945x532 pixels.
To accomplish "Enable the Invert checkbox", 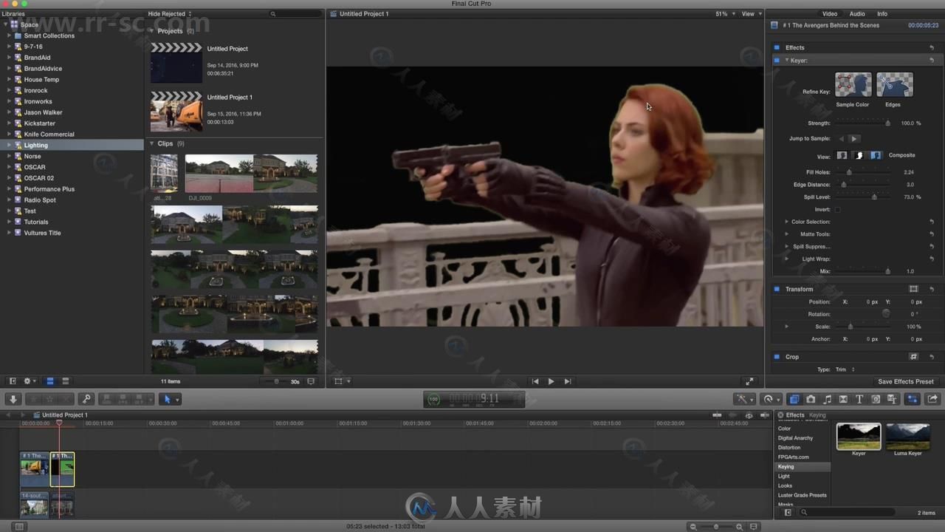I will (x=838, y=210).
